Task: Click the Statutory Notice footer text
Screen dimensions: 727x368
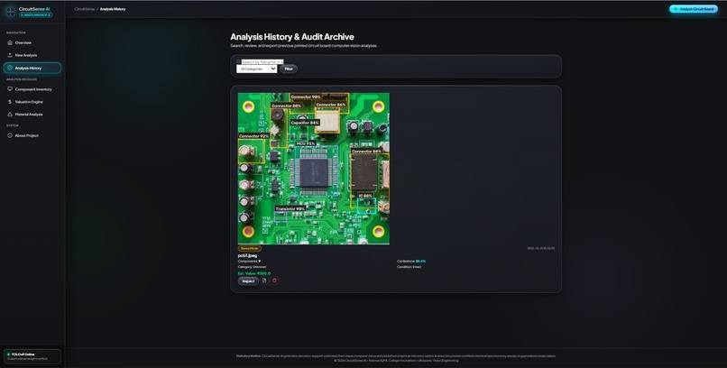Action: [396, 356]
